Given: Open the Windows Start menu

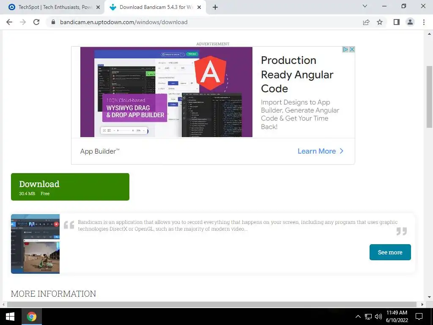Looking at the screenshot, I should point(10,317).
